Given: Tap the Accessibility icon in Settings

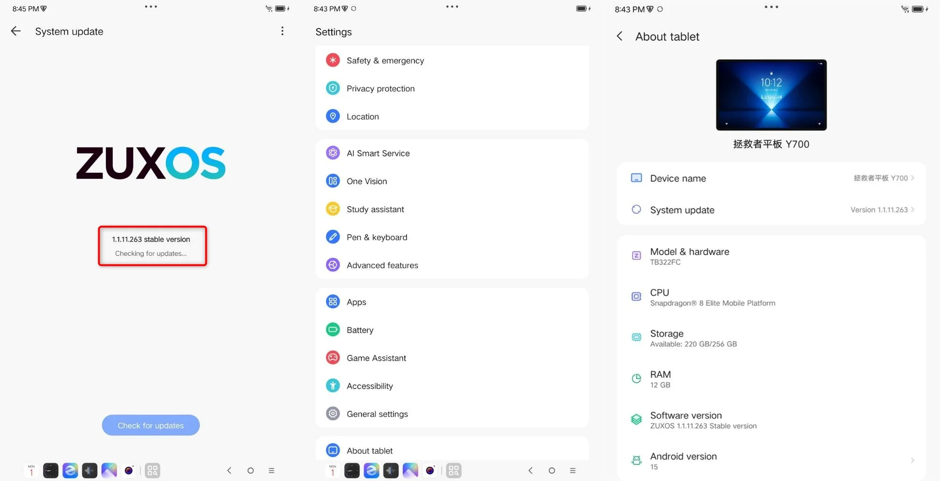Looking at the screenshot, I should coord(333,386).
